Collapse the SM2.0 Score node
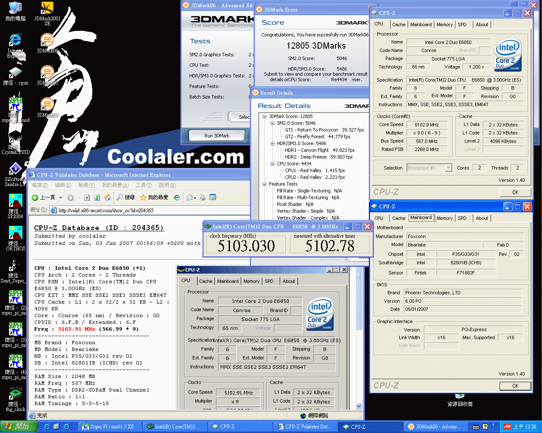This screenshot has height=433, width=542. [273, 123]
